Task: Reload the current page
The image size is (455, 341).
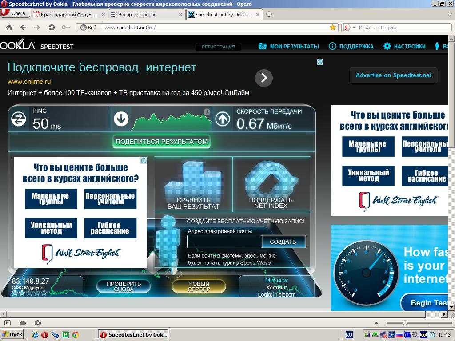Action: click(x=52, y=28)
